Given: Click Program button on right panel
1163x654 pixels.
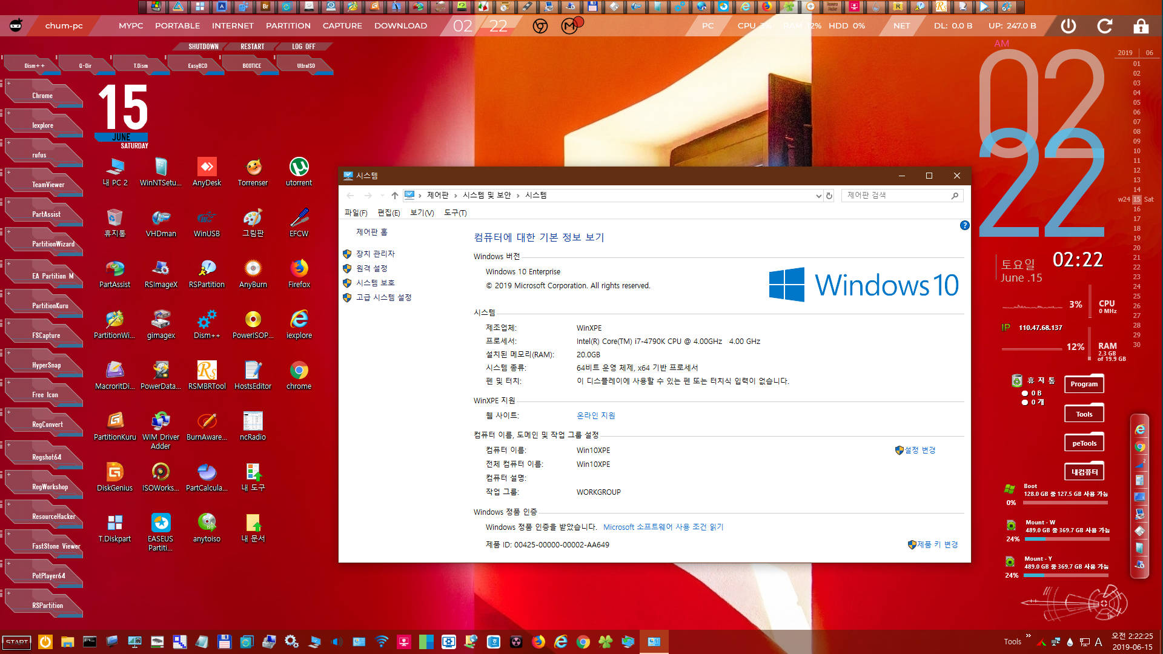Looking at the screenshot, I should coord(1084,384).
